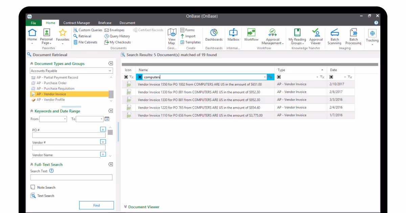This screenshot has width=406, height=213.
Task: Toggle the Date column filter checkbox
Action: tap(331, 77)
